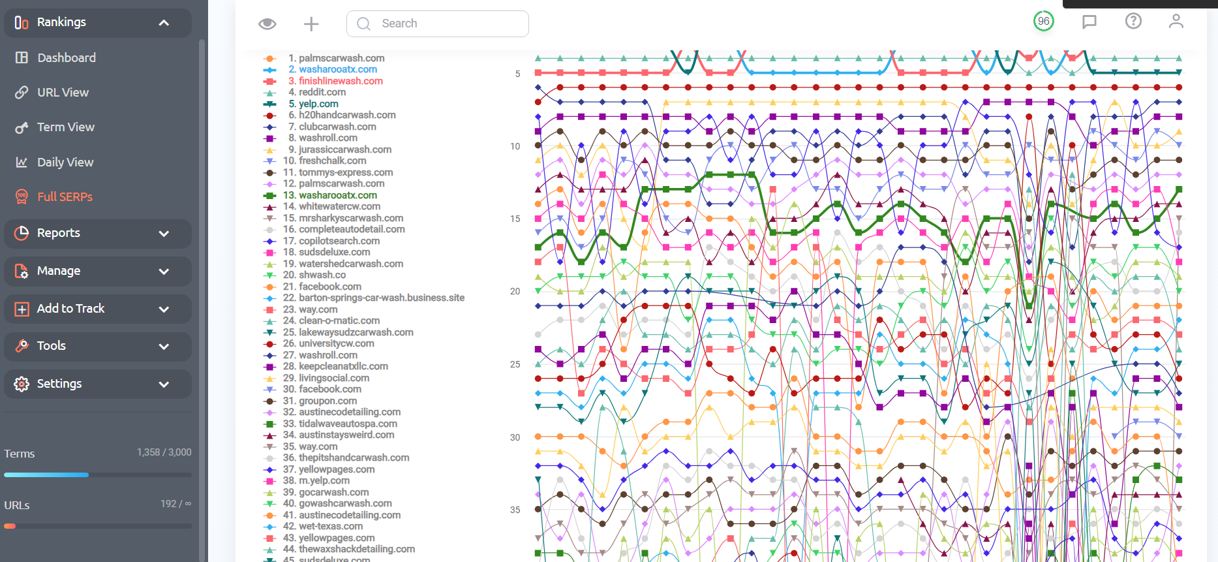1218x562 pixels.
Task: Open Full SERPs view
Action: click(65, 196)
